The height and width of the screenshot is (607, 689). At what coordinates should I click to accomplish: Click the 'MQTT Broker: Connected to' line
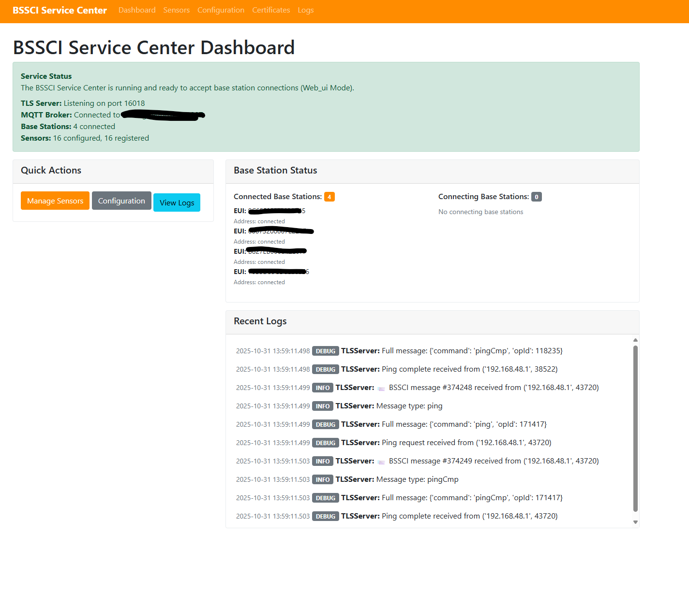(70, 115)
